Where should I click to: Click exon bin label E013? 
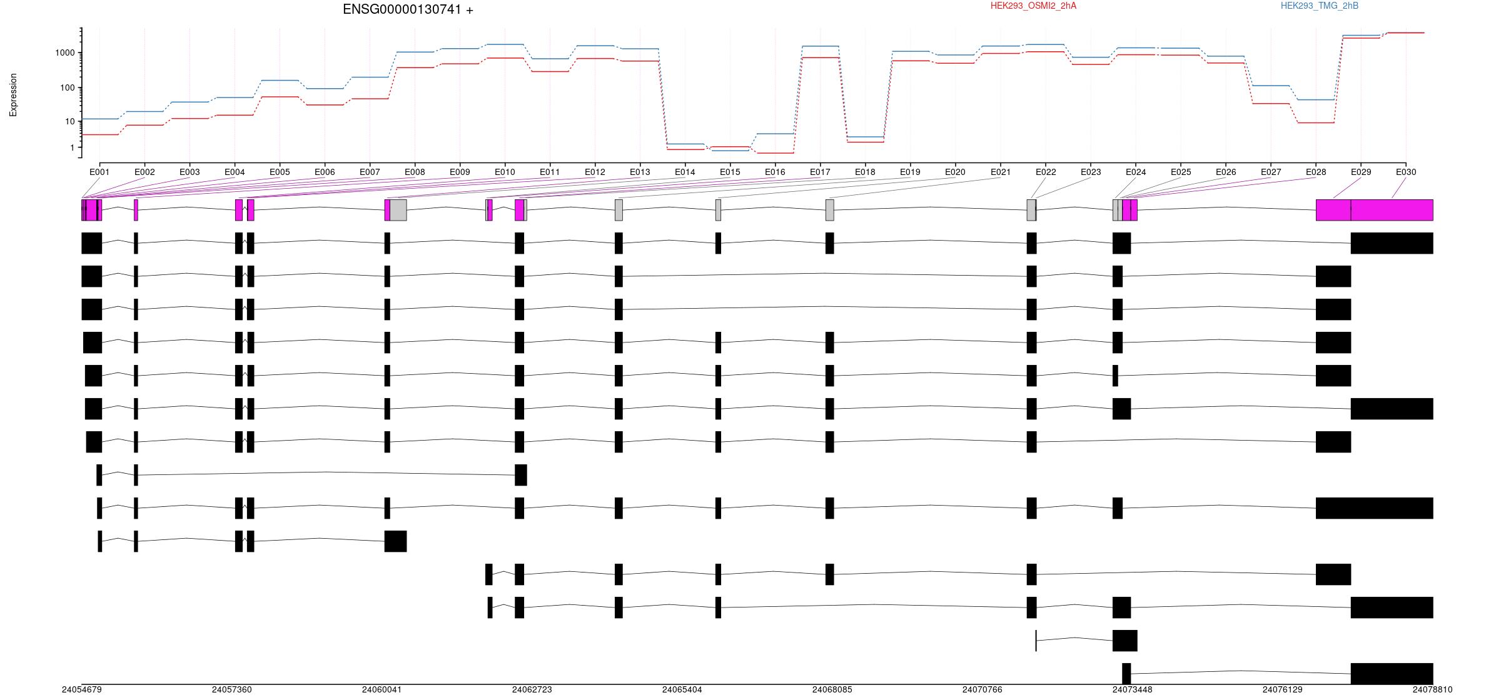coord(640,172)
